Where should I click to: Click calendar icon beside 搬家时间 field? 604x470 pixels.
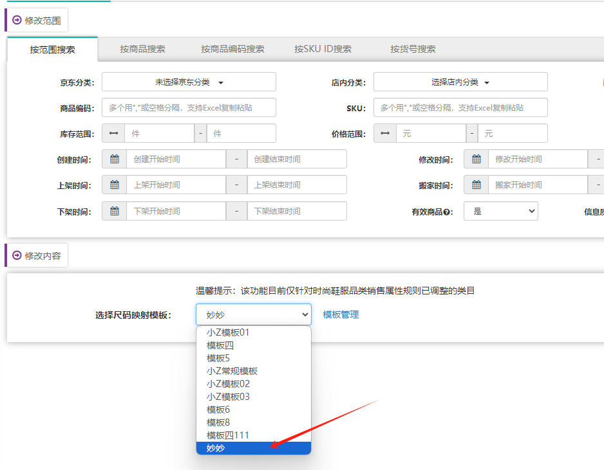pos(476,185)
